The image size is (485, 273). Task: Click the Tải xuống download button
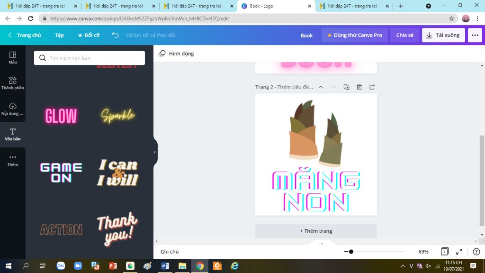tap(443, 35)
